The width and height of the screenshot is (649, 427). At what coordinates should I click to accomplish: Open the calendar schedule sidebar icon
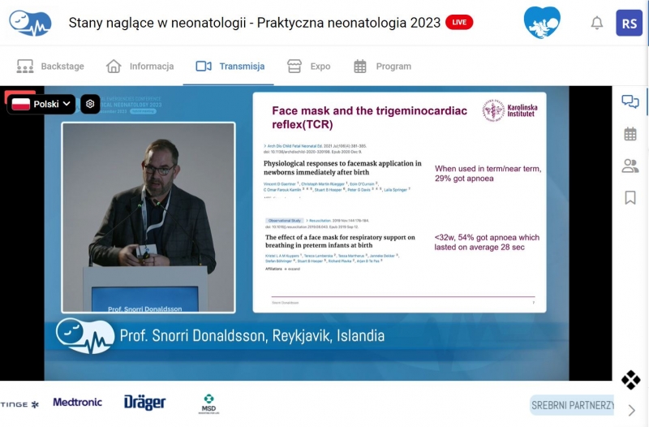coord(630,134)
